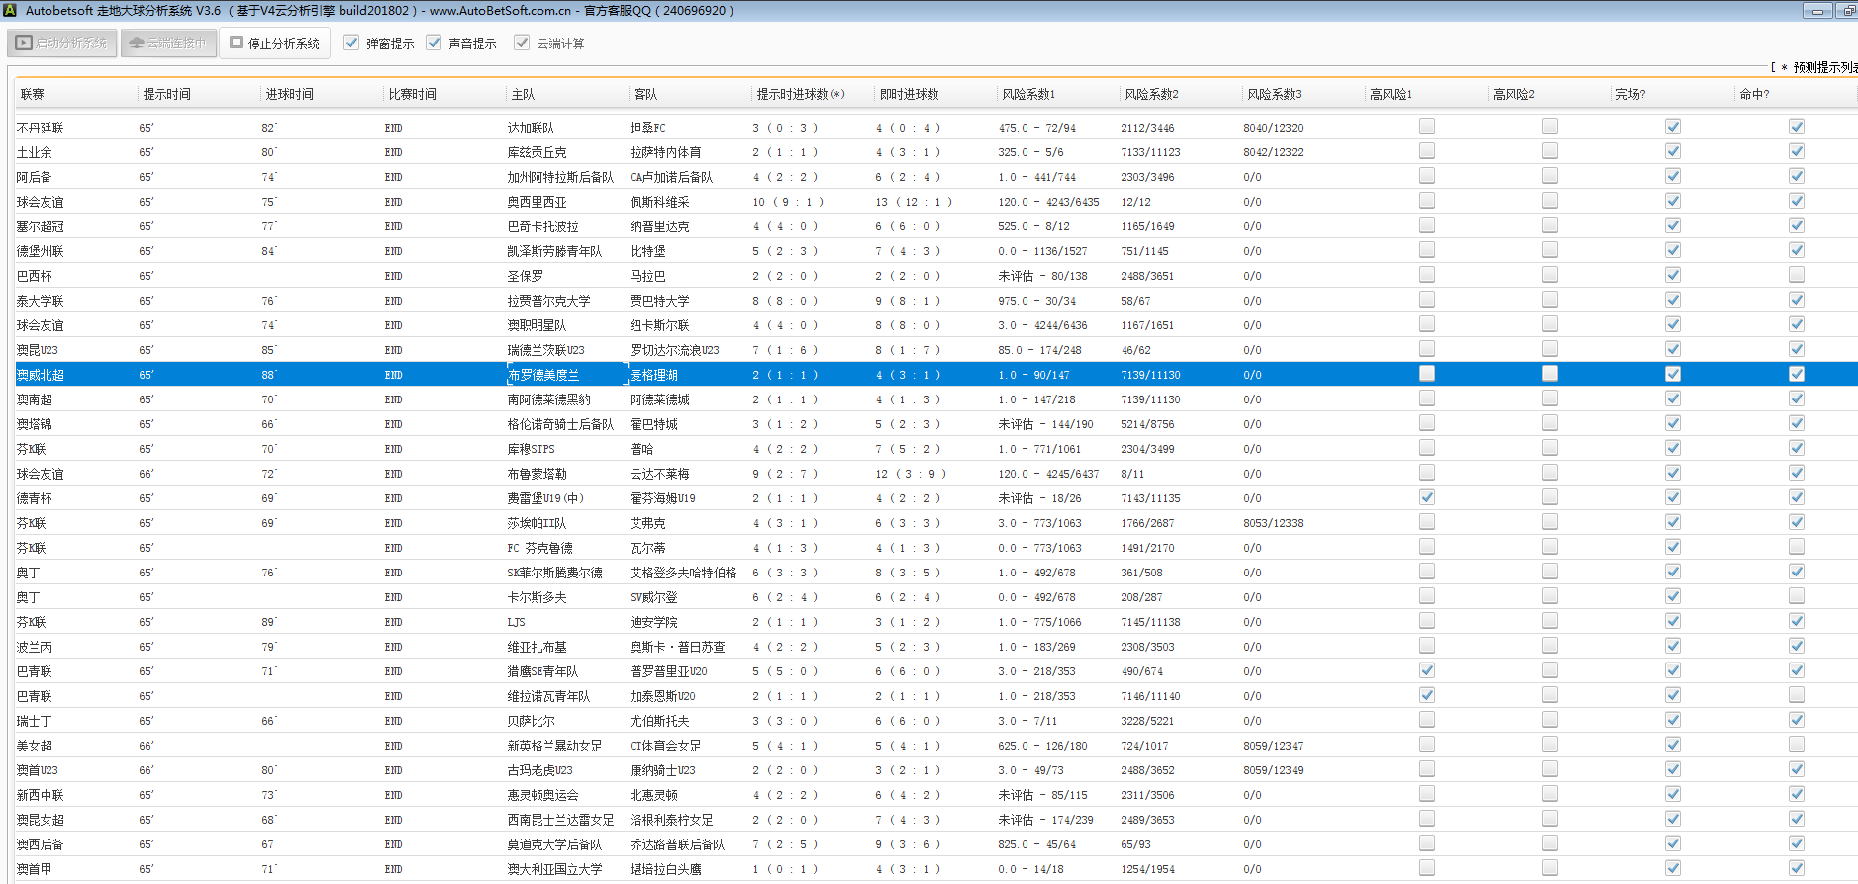
Task: Click the stop icon on 停止分析系统
Action: point(237,43)
